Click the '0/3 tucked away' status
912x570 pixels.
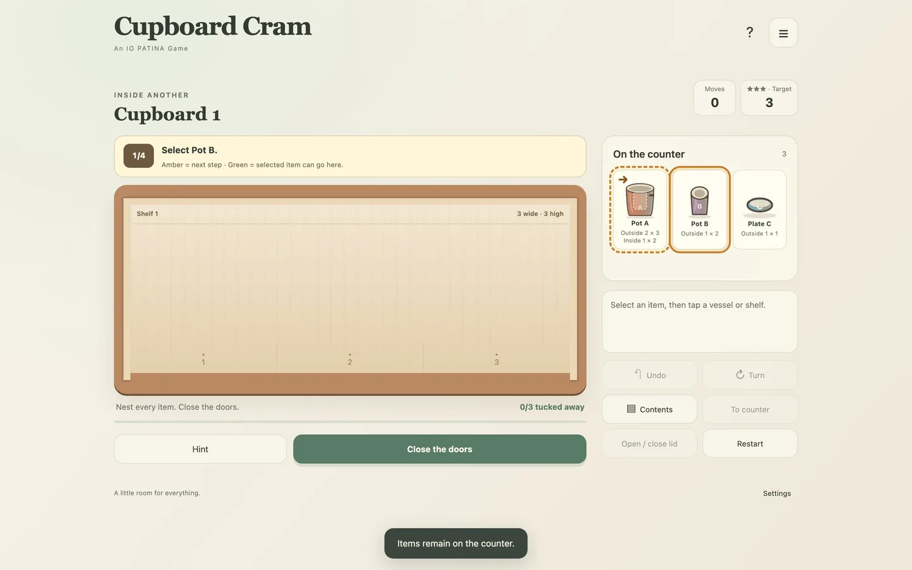[x=552, y=407]
